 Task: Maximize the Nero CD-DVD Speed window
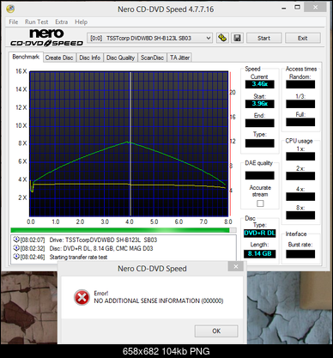pyautogui.click(x=298, y=8)
